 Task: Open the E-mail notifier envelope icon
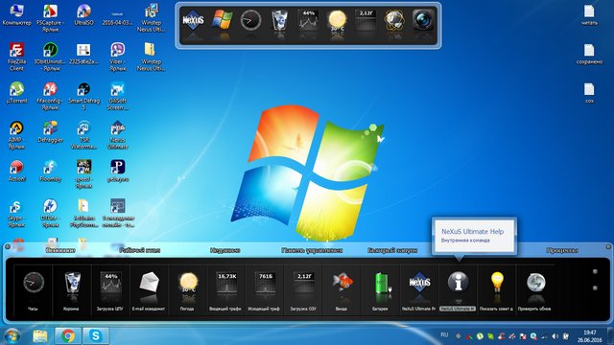point(150,283)
